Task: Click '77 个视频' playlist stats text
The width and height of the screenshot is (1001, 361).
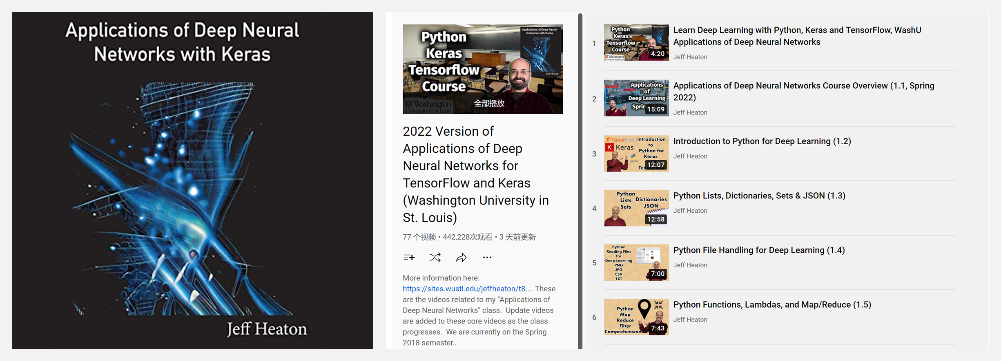Action: (x=419, y=237)
